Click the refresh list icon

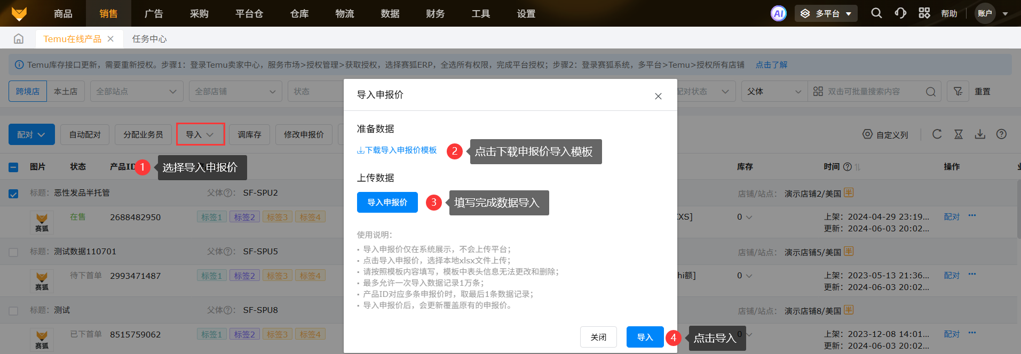[937, 134]
